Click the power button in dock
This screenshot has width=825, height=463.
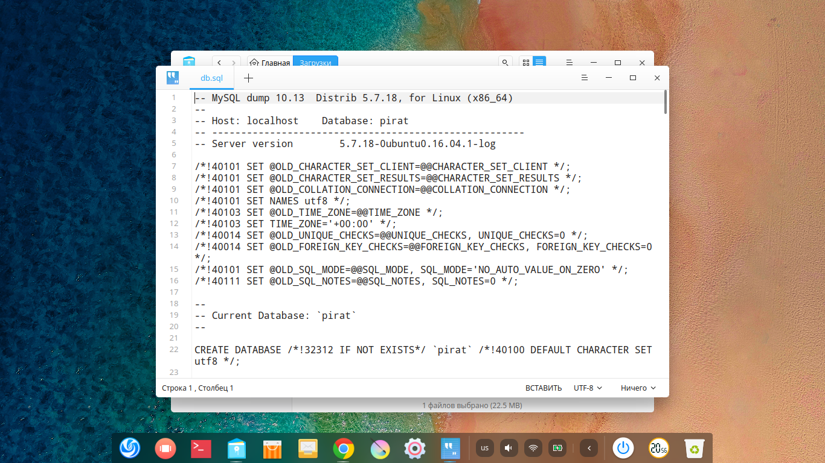[x=624, y=448]
